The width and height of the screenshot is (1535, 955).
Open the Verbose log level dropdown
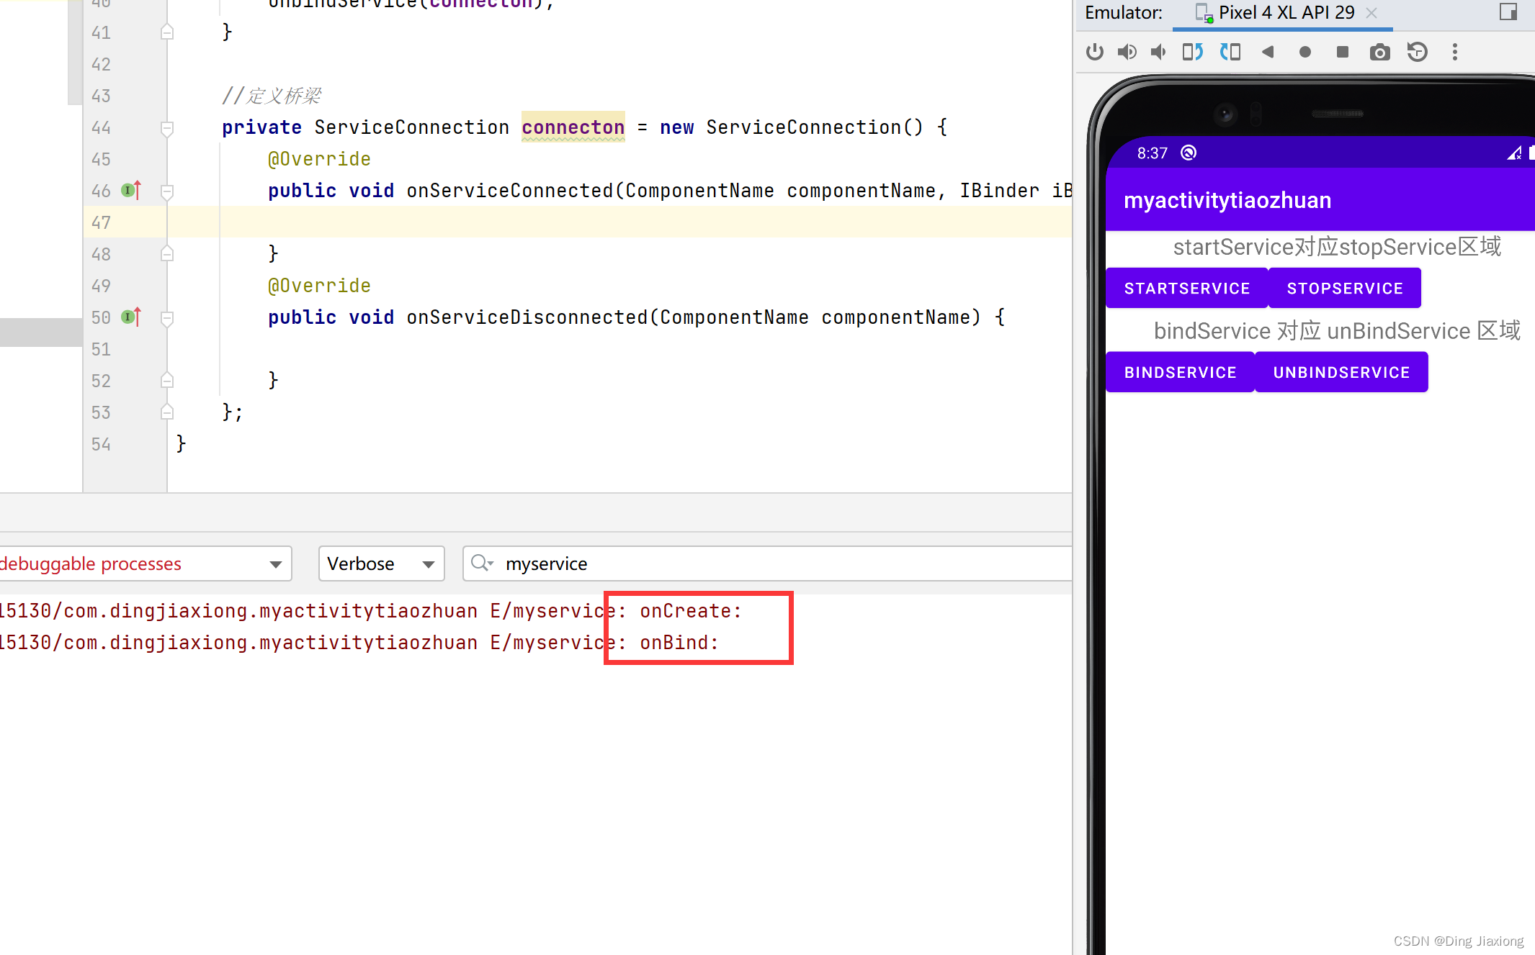point(381,564)
